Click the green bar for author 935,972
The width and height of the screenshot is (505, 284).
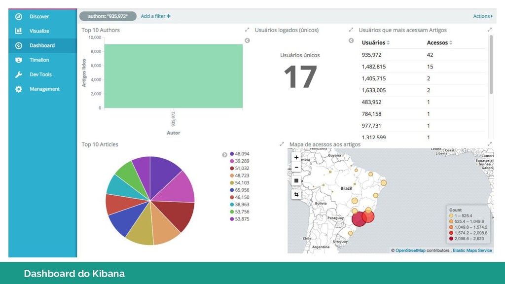[x=173, y=76]
